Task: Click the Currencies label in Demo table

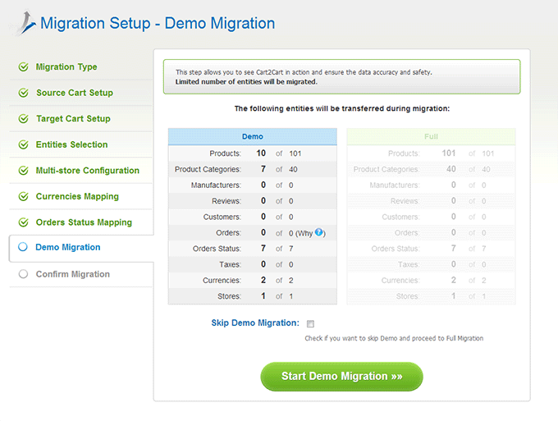Action: coord(222,281)
